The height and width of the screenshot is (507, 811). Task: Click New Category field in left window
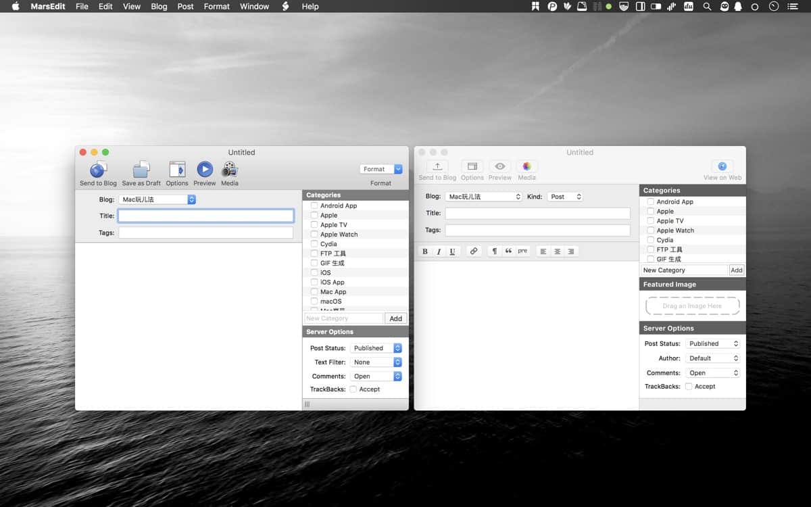(343, 318)
